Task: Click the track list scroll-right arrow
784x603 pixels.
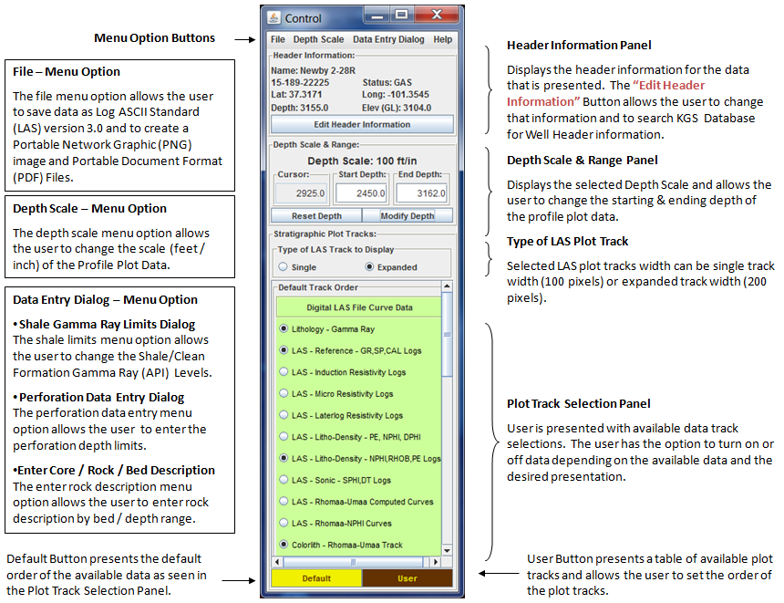Action: [x=436, y=562]
